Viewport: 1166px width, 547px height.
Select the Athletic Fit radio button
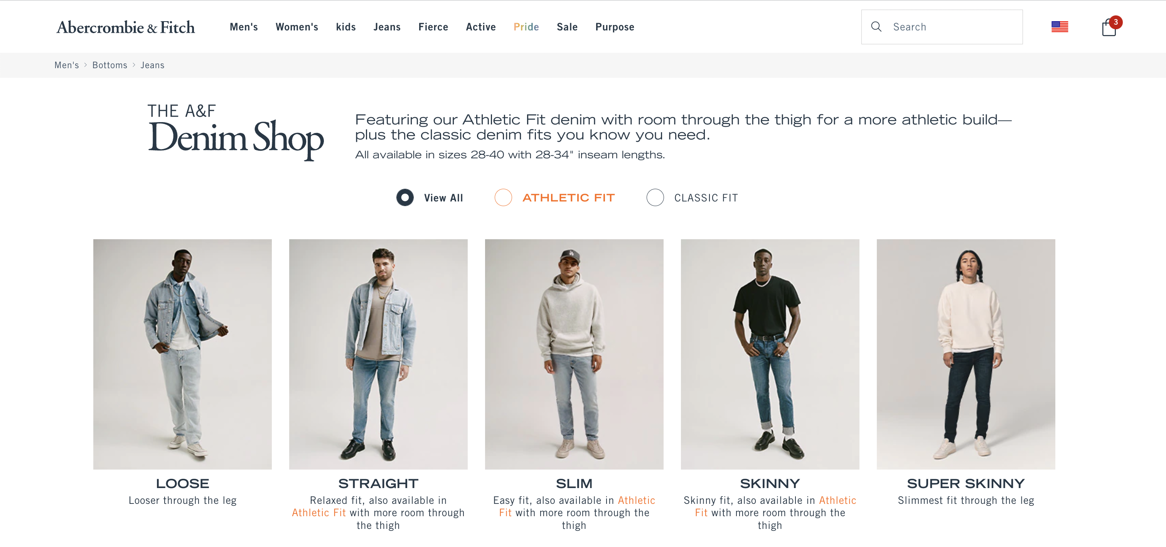pos(503,198)
